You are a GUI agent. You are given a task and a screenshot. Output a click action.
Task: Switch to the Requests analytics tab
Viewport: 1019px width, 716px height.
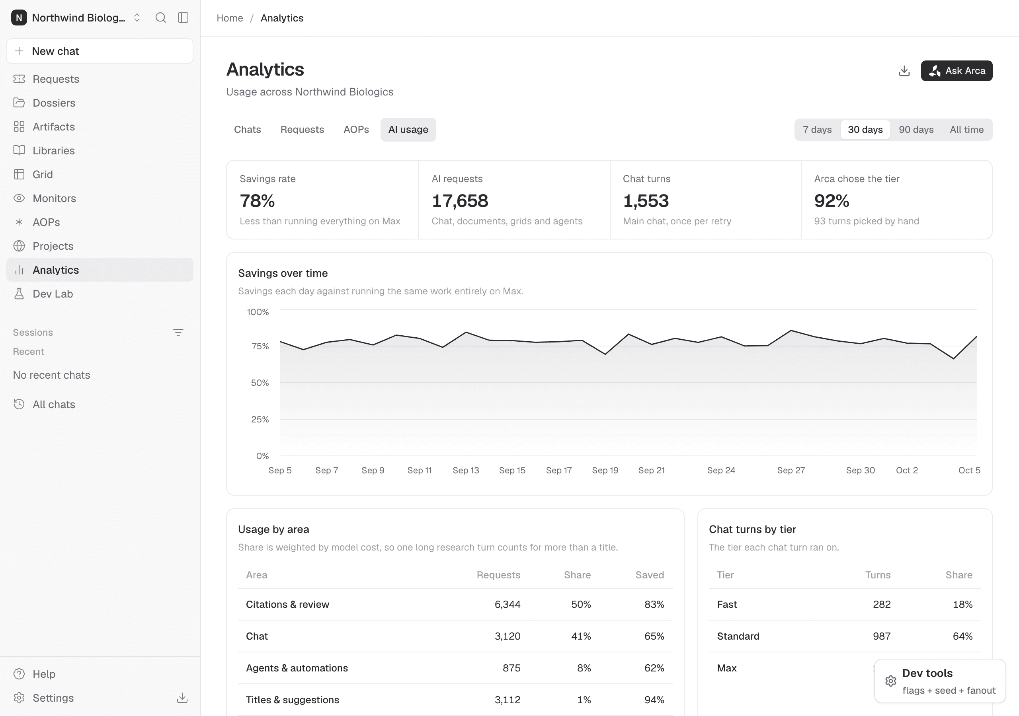pos(302,130)
